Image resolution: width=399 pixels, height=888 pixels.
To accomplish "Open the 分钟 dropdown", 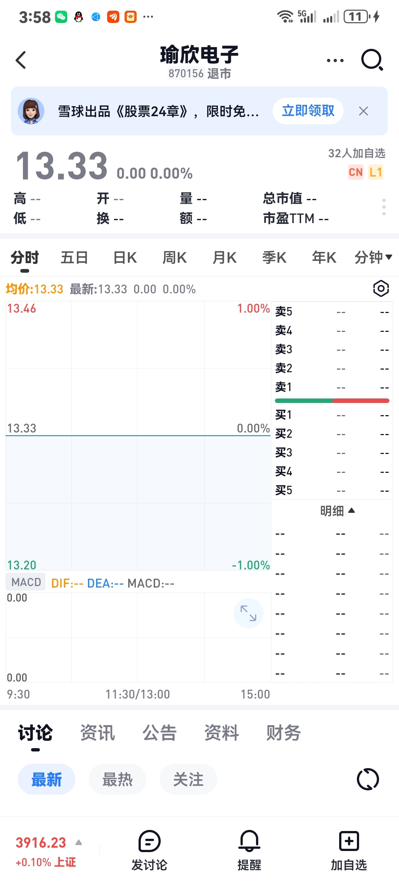I will click(373, 258).
